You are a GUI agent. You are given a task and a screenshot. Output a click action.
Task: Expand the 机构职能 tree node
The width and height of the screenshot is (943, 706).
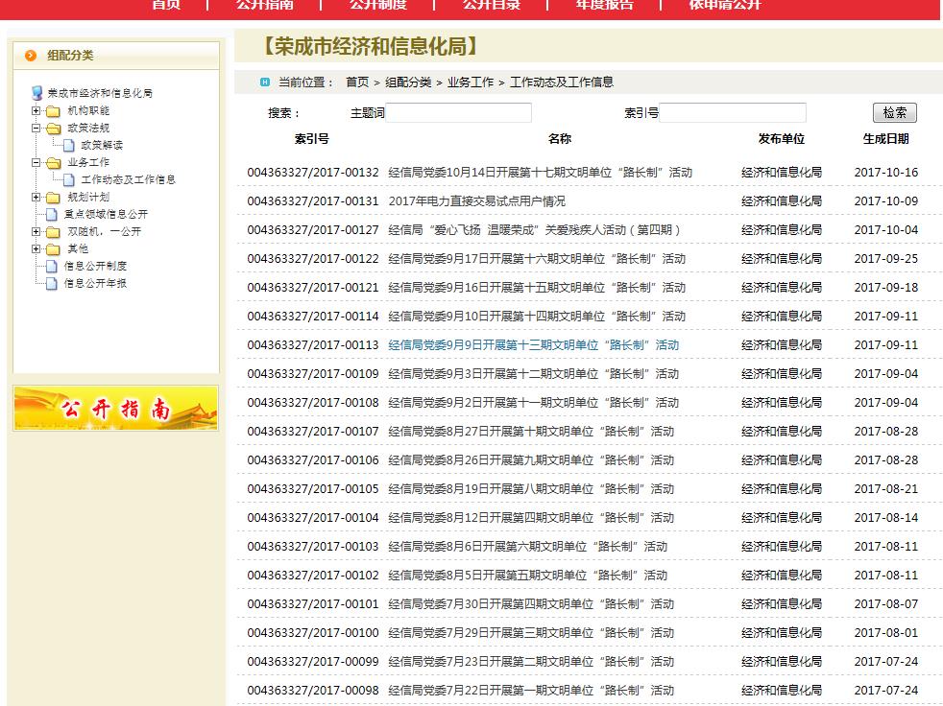point(36,111)
